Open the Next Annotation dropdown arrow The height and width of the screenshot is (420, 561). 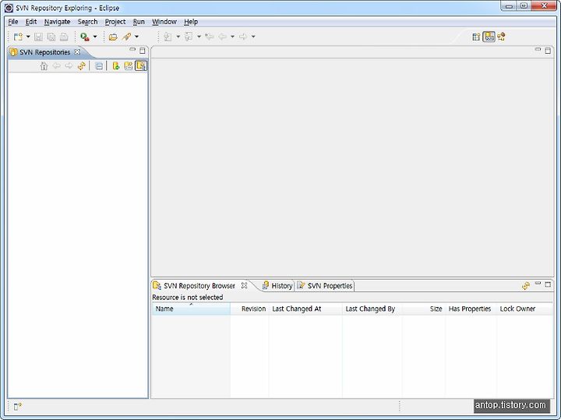click(178, 37)
